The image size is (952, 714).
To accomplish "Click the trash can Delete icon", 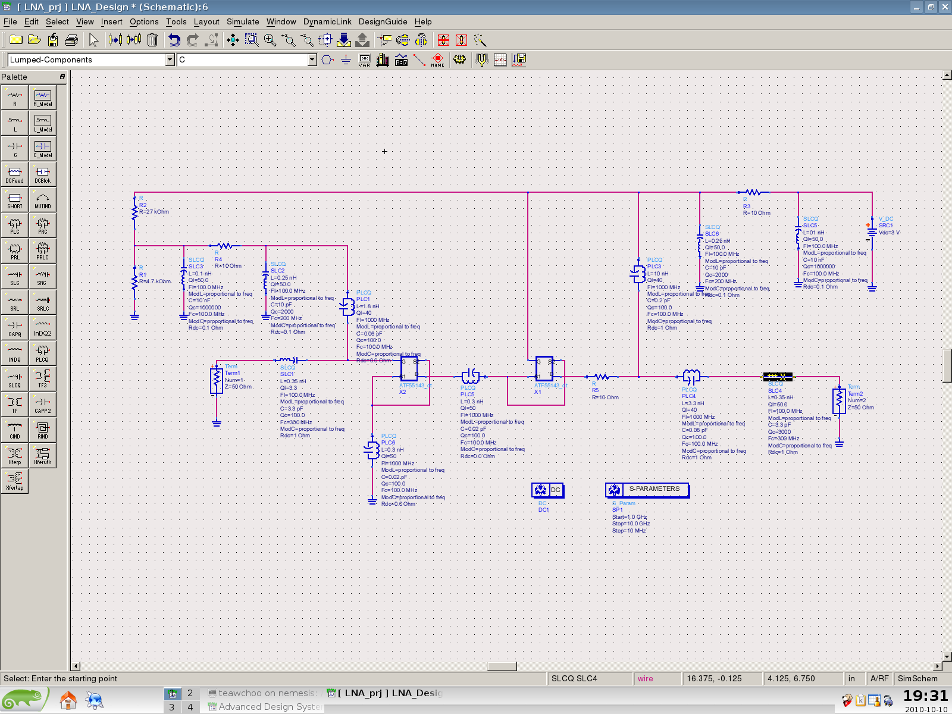I will 152,40.
